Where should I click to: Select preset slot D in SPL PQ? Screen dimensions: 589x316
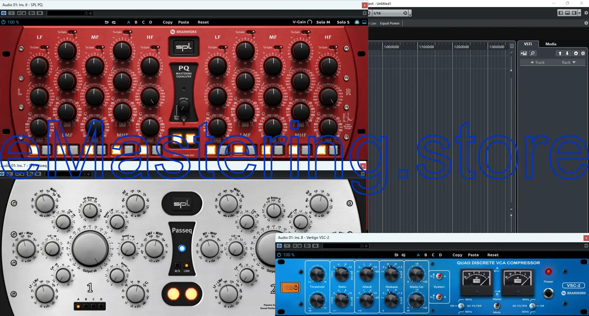[151, 22]
